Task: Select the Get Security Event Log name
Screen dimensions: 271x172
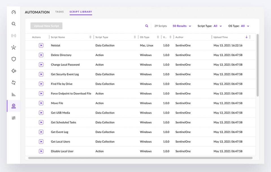Action: tap(65, 74)
